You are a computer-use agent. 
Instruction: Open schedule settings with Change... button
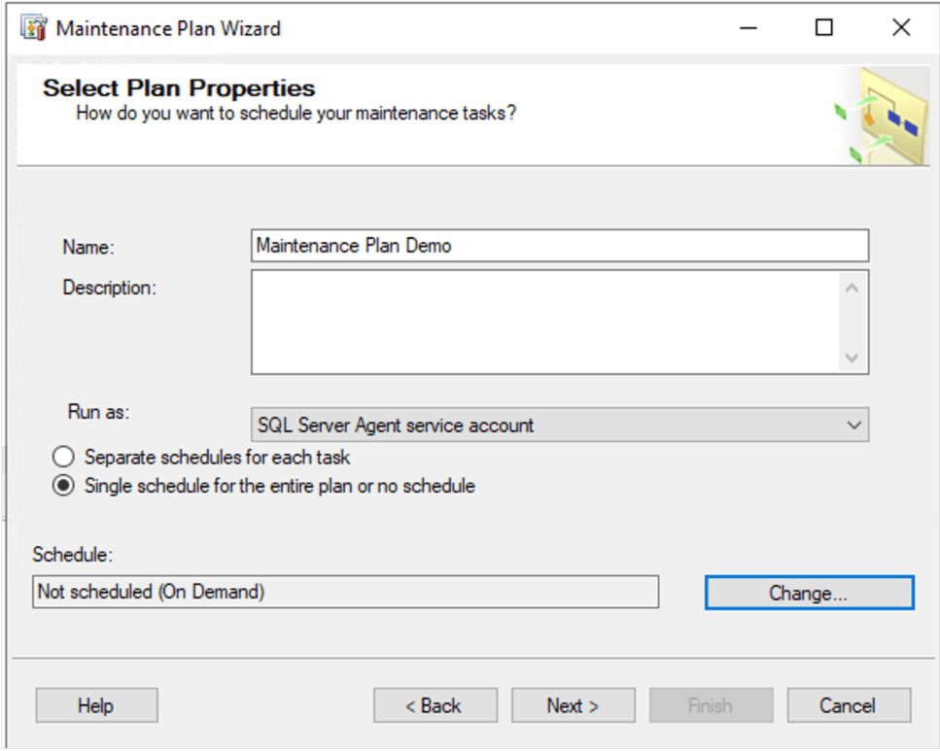click(809, 593)
